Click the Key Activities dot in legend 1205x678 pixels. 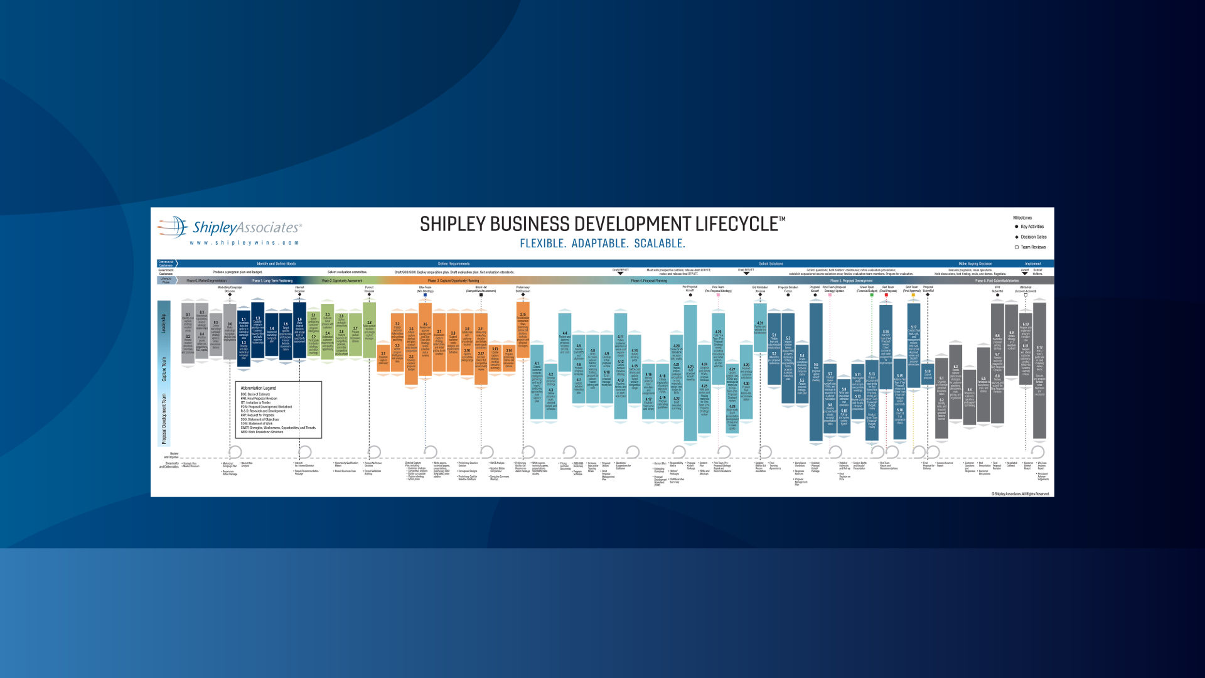pyautogui.click(x=1017, y=227)
